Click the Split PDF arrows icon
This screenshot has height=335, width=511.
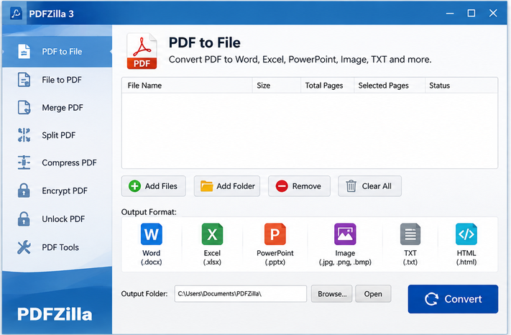click(24, 135)
